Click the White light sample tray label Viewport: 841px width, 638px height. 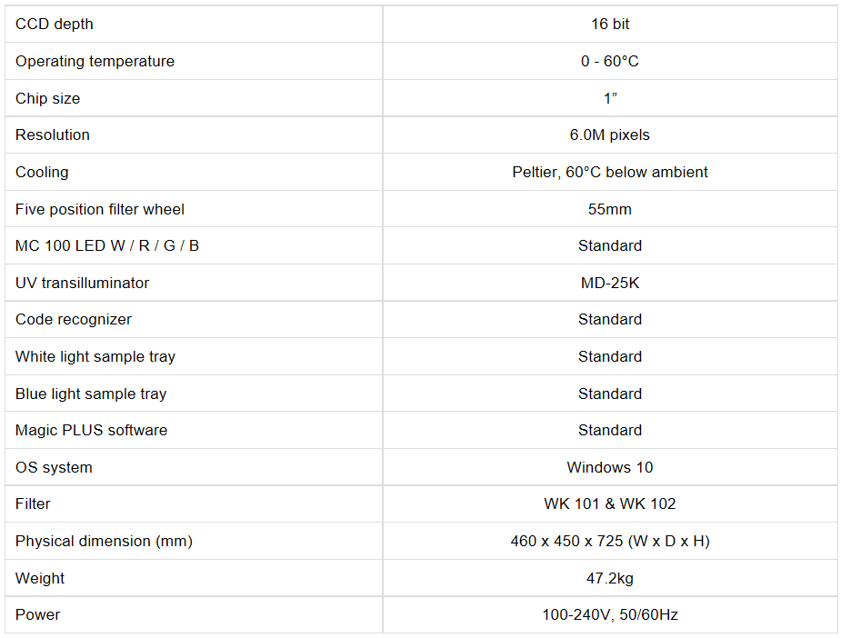click(x=95, y=356)
